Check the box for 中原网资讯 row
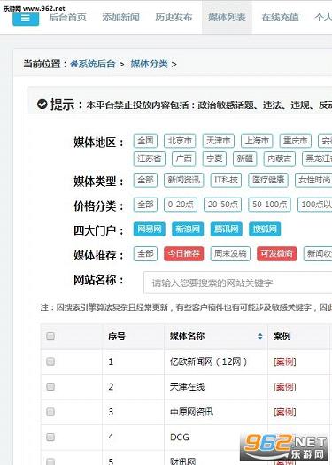 (50, 412)
